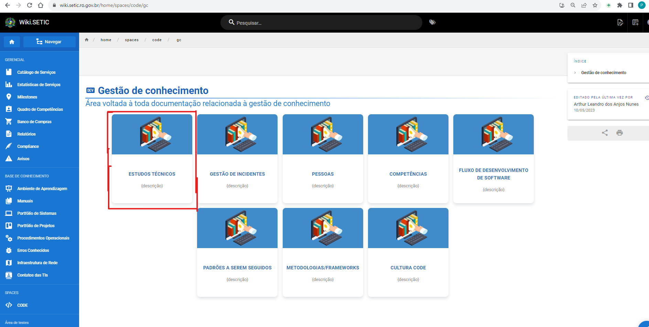Open the Navegar navigation button
This screenshot has width=649, height=327.
[50, 42]
